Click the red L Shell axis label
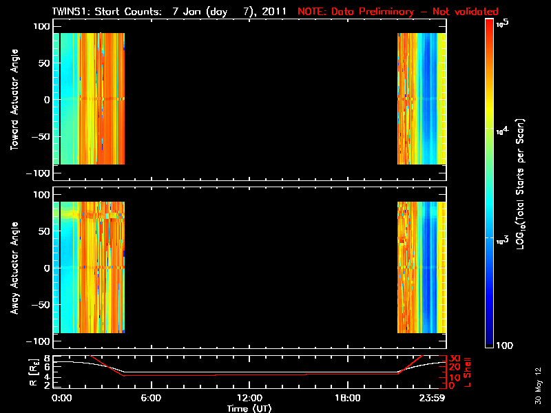Screen dimensions: 551x413 468,372
